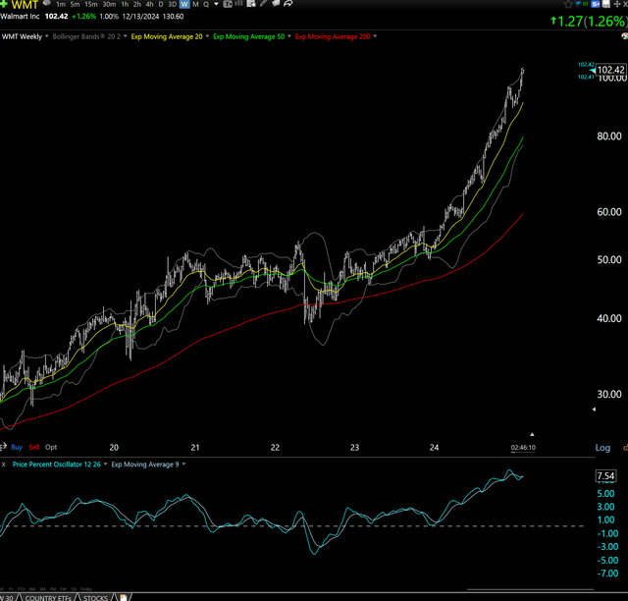This screenshot has height=601, width=628.
Task: Click the 24 year label on time axis
Action: point(434,447)
